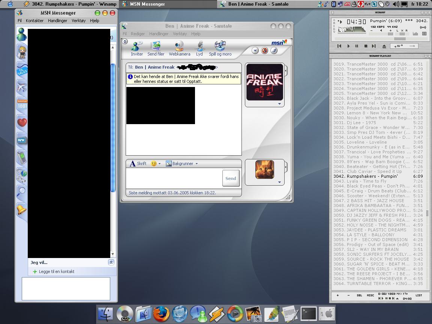
Task: Hide the contact's display picture panel
Action: pyautogui.click(x=286, y=71)
